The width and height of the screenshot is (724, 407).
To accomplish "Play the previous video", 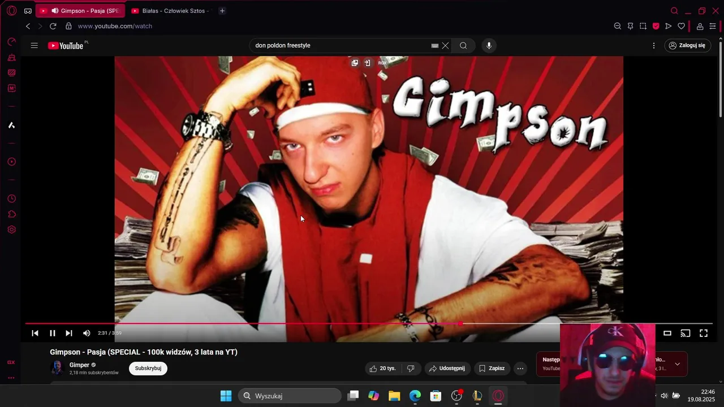I will [35, 334].
